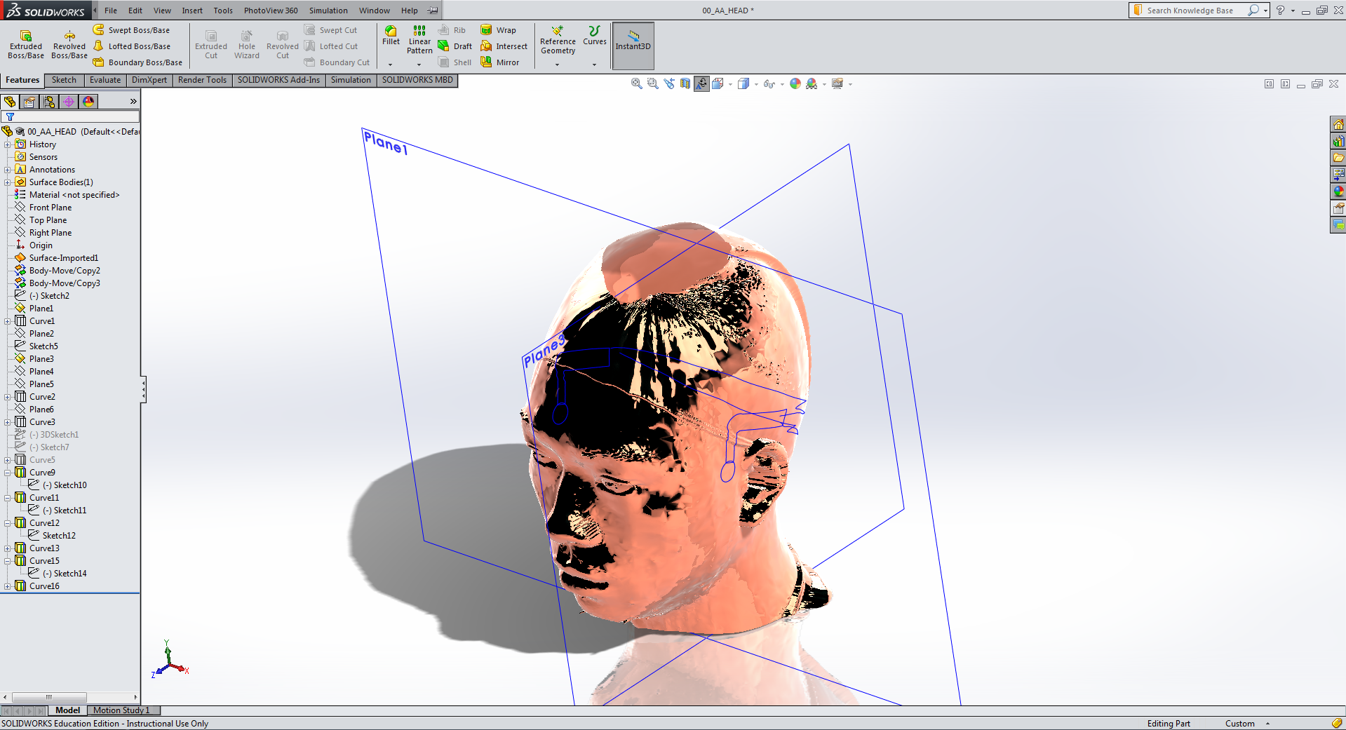
Task: Open SOLIDWORKS Resources task pane home icon
Action: click(x=1338, y=124)
